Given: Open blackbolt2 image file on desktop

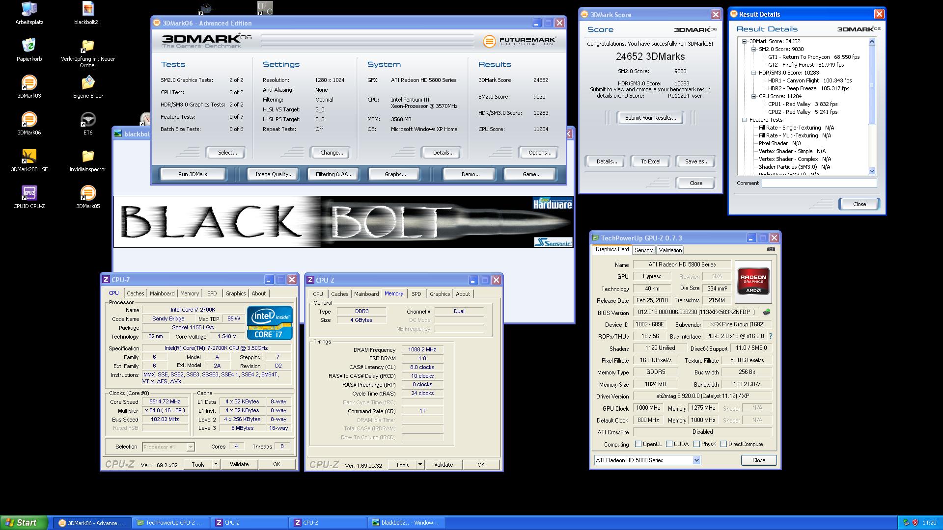Looking at the screenshot, I should pos(88,14).
